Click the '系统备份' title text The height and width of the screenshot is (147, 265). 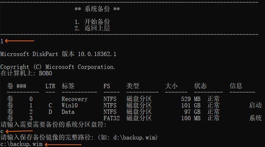click(x=97, y=9)
